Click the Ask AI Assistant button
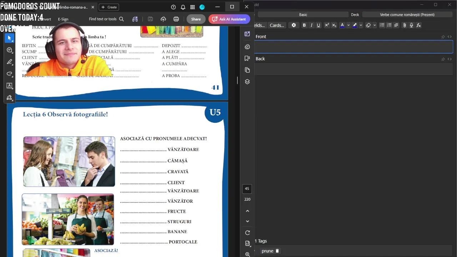This screenshot has width=457, height=257. point(229,19)
